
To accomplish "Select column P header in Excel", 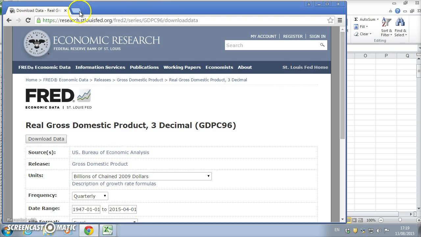I will (386, 56).
